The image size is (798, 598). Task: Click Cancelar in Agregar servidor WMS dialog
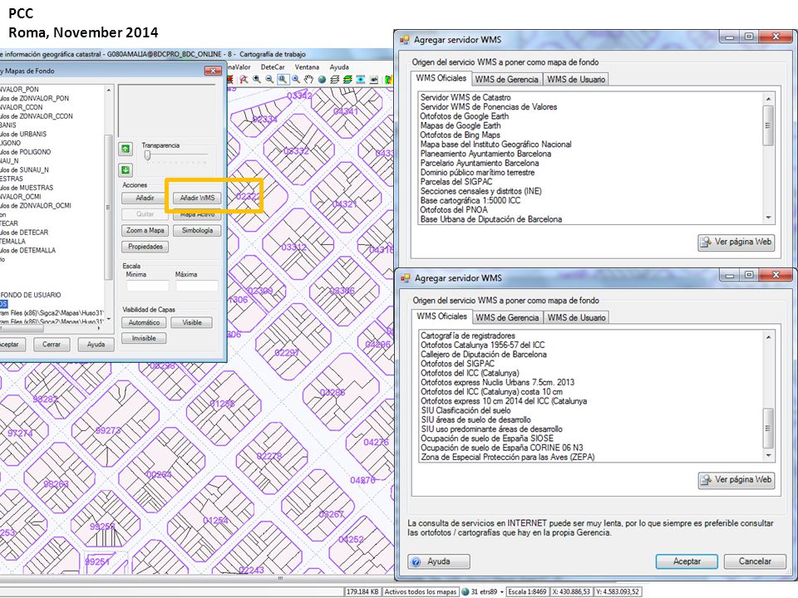point(755,561)
